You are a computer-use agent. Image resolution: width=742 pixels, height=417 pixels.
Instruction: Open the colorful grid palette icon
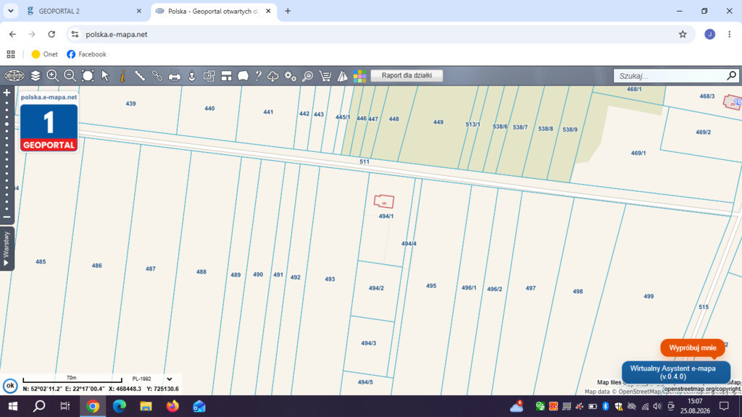pos(359,75)
